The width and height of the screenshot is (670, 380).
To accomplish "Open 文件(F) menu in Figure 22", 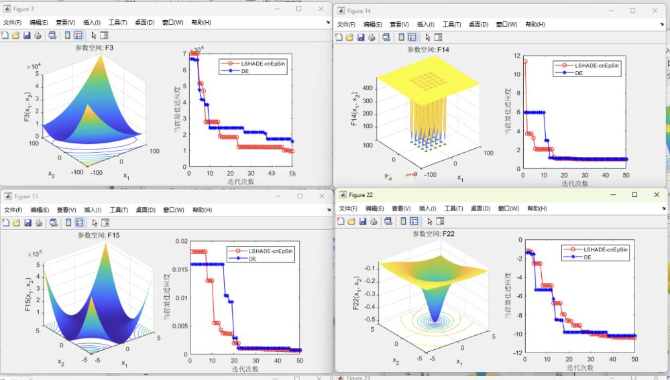I will click(348, 208).
